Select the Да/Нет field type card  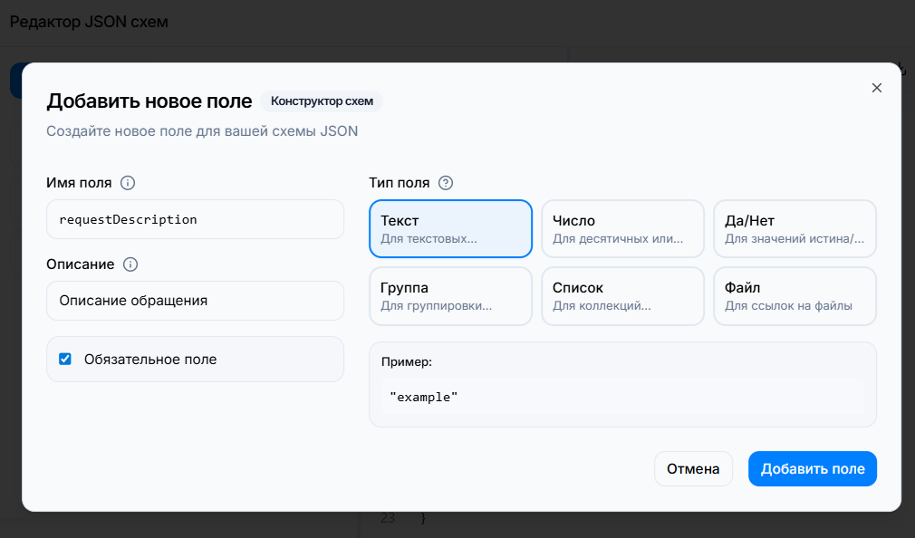click(795, 228)
